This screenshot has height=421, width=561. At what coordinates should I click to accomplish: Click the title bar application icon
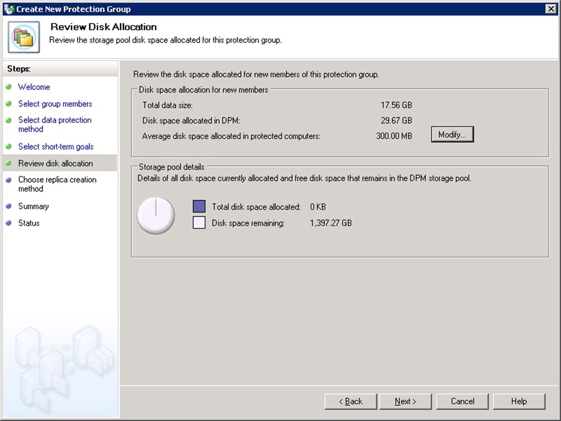[8, 9]
